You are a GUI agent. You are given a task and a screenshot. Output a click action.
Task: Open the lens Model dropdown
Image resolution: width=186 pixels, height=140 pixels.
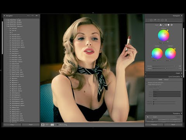click(x=167, y=94)
